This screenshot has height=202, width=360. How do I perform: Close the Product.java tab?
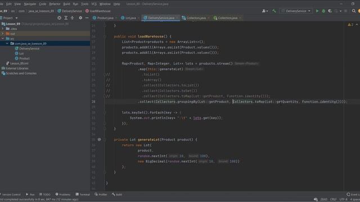[x=116, y=18]
